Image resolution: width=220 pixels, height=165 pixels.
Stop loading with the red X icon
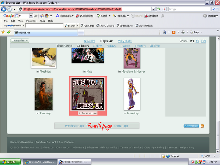[164, 9]
